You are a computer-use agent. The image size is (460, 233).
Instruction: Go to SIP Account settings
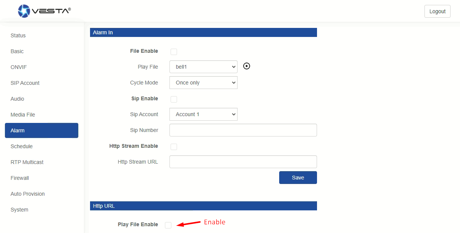tap(25, 83)
